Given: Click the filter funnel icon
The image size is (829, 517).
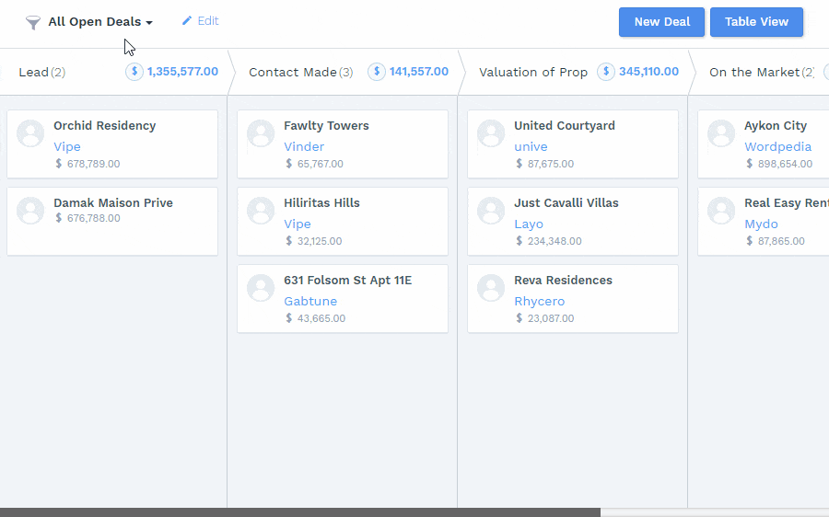Looking at the screenshot, I should (x=33, y=23).
